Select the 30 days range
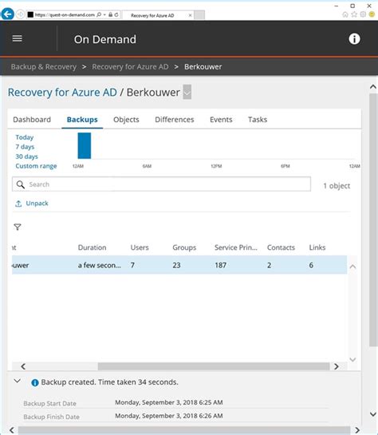This screenshot has height=435, width=378. (x=26, y=156)
